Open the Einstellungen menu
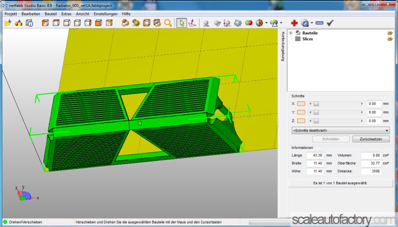Screen dimensions: 398x227 tap(105, 14)
